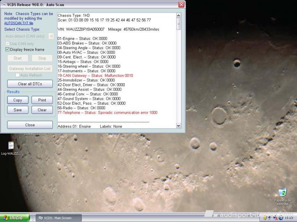Image resolution: width=297 pixels, height=222 pixels.
Task: Click the '46-Central Conv.' status line
Action: pyautogui.click(x=88, y=94)
